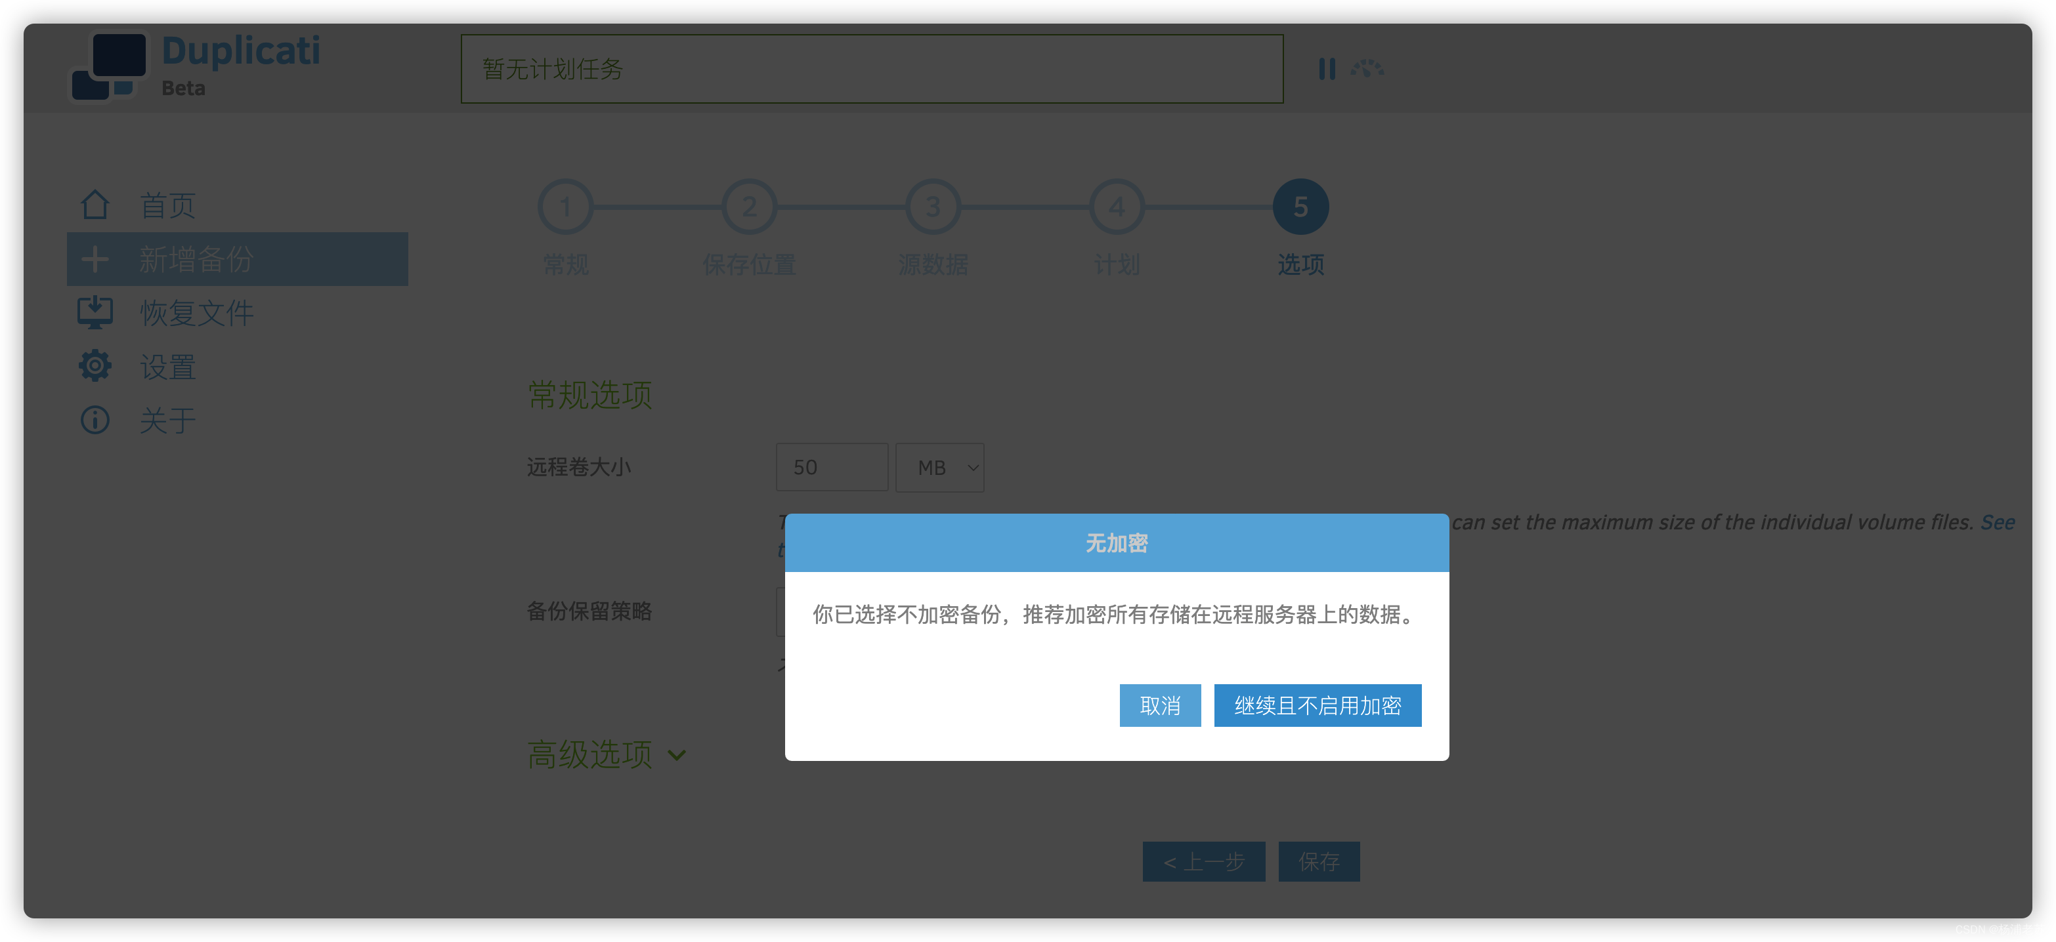This screenshot has height=942, width=2056.
Task: Click the throttle speed gauge icon
Action: click(1367, 69)
